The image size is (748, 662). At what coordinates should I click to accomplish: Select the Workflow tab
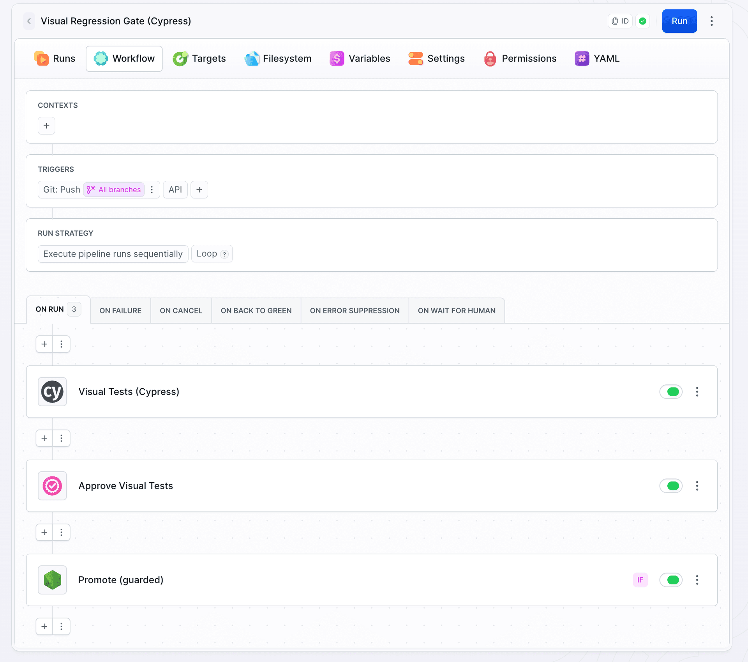124,58
